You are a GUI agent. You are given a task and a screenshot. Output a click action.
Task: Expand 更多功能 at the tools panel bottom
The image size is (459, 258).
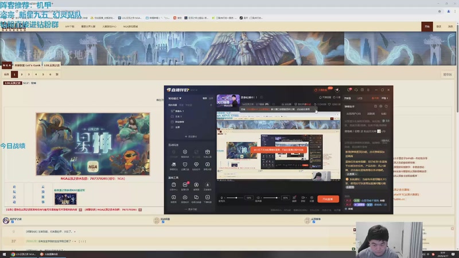click(x=191, y=209)
